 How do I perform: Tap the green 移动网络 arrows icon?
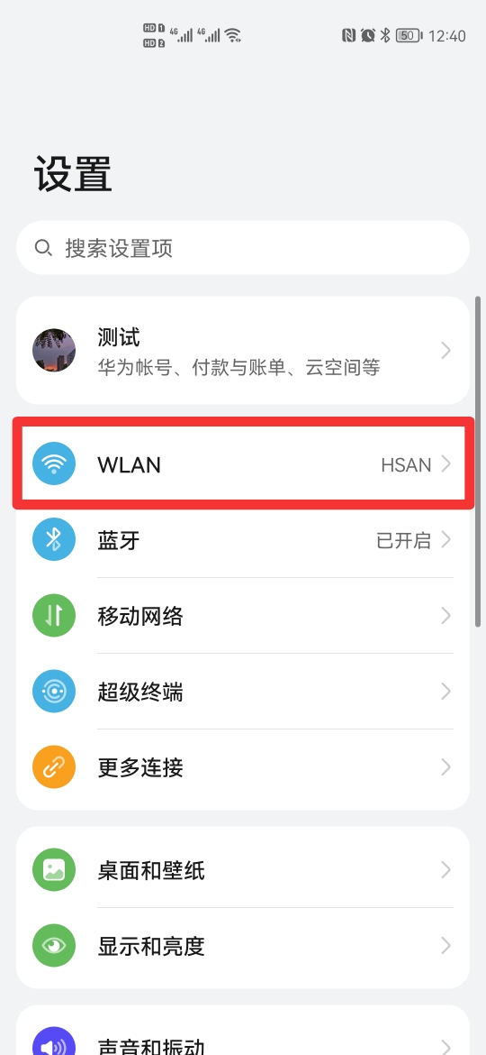(x=54, y=616)
